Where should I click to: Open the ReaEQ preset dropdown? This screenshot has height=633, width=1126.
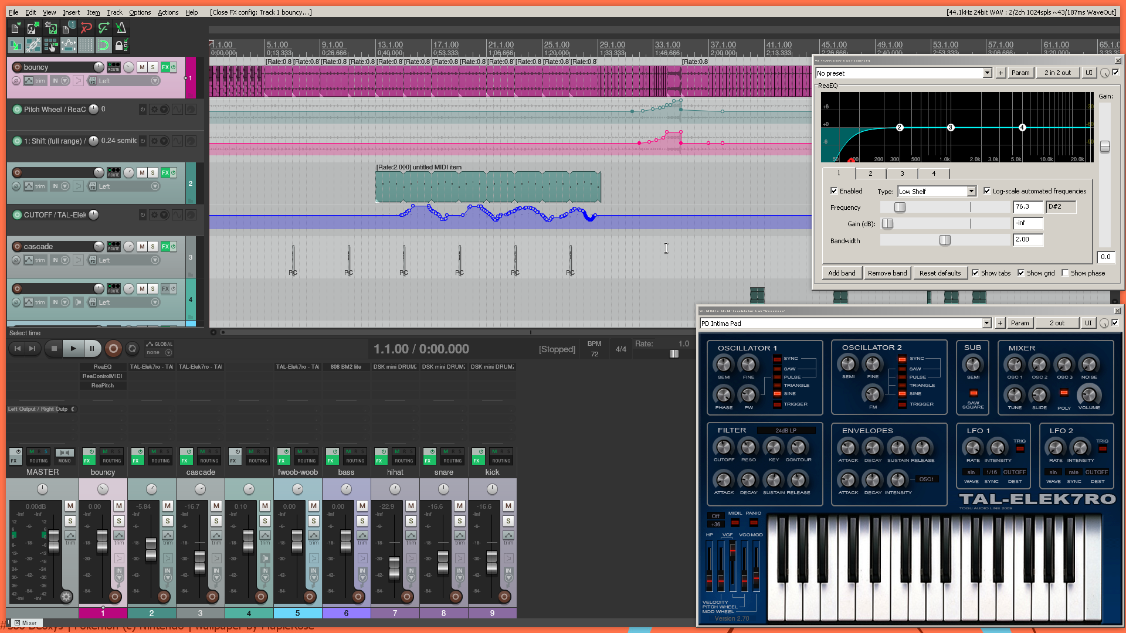[987, 73]
